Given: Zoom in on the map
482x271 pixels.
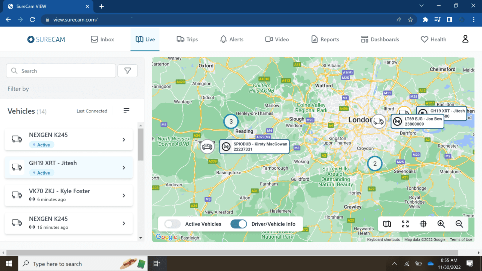Looking at the screenshot, I should (441, 224).
